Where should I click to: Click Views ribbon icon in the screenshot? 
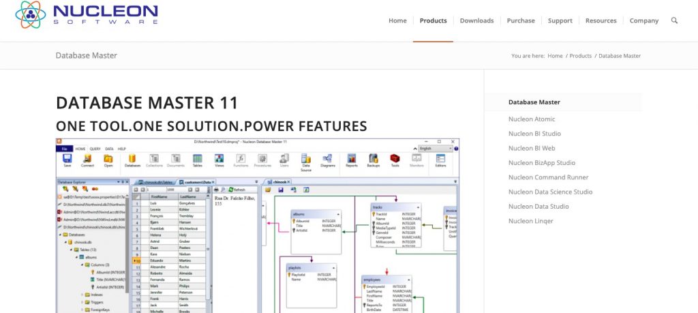(x=219, y=161)
